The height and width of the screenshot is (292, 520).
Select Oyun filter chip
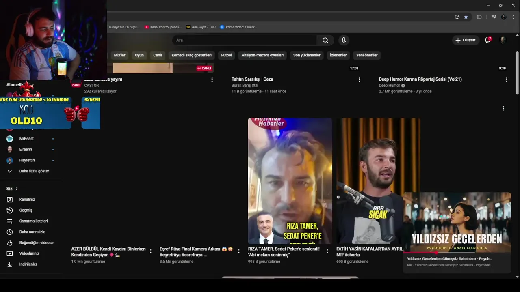coord(139,55)
